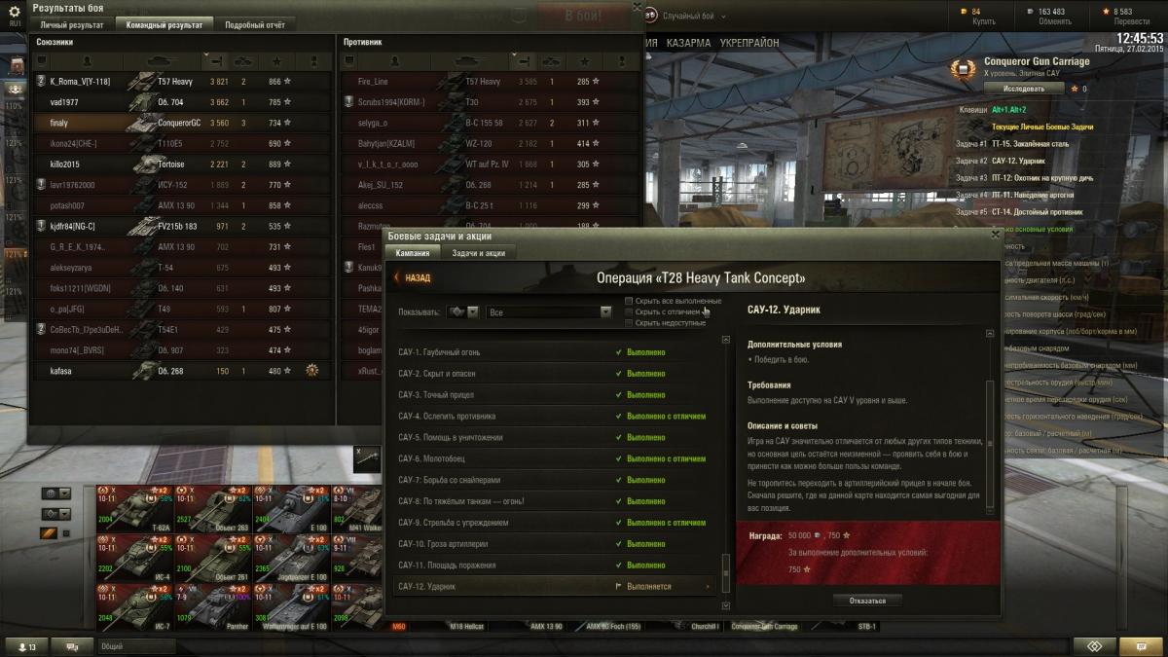Click player Fire_Line in enemy list
This screenshot has height=657, width=1168.
[x=373, y=82]
